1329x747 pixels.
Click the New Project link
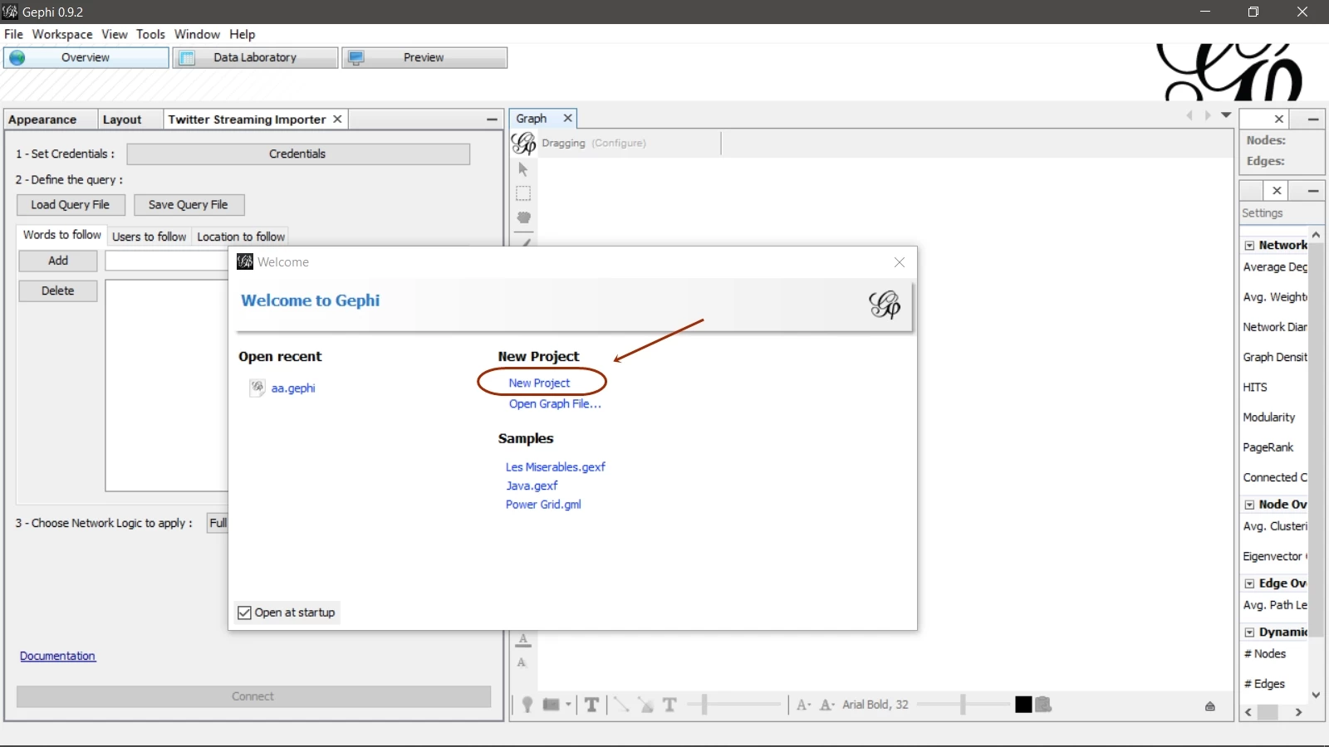[x=539, y=383]
